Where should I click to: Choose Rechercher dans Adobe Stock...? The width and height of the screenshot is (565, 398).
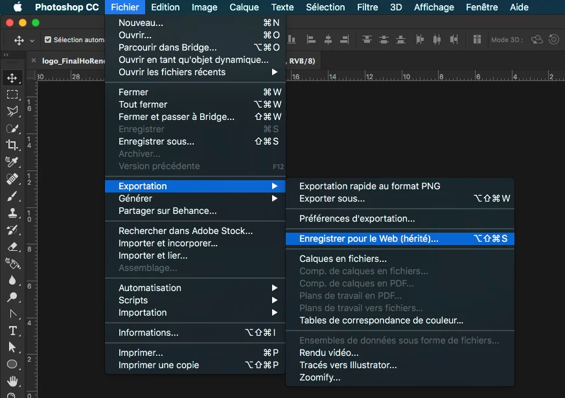[x=195, y=231]
